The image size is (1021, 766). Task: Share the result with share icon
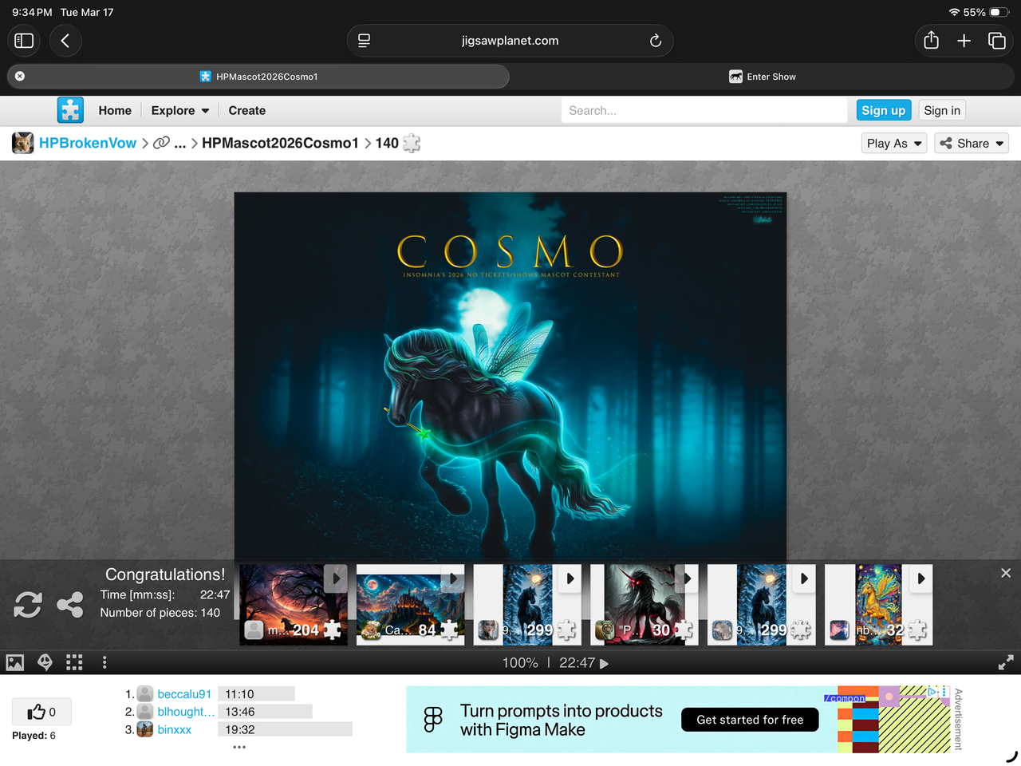tap(70, 605)
